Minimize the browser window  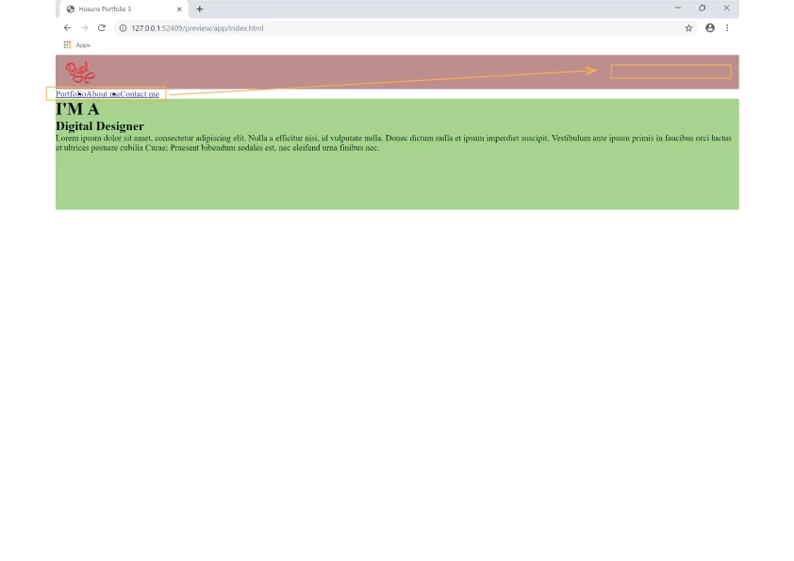(x=677, y=8)
